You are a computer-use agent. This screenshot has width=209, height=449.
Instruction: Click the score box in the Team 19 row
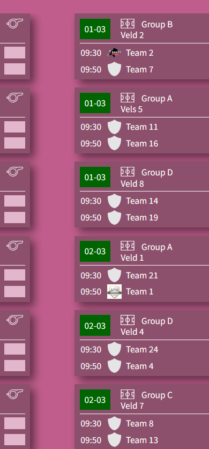tap(14, 218)
